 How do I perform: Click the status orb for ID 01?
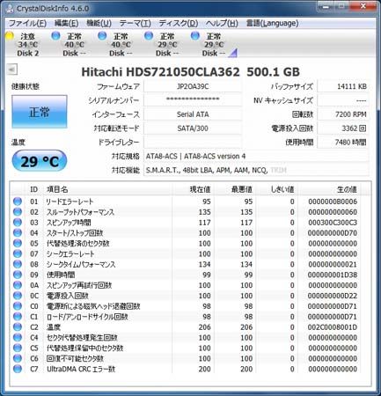[18, 202]
